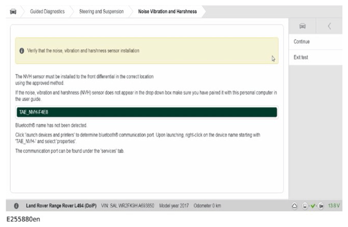Click the circular warning status icon
Screen dimensions: 348x227
(294, 206)
